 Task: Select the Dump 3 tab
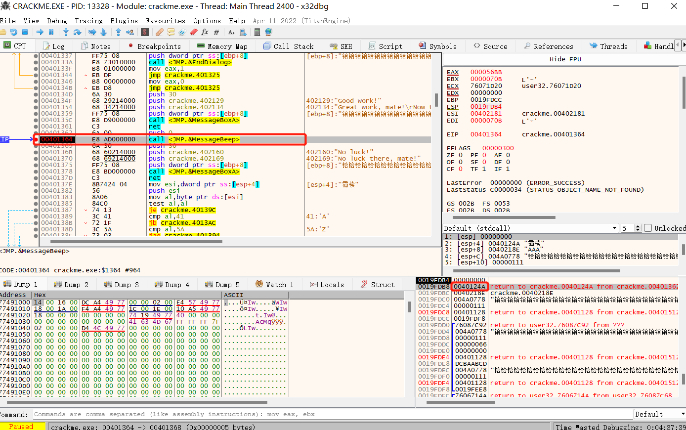pos(122,284)
